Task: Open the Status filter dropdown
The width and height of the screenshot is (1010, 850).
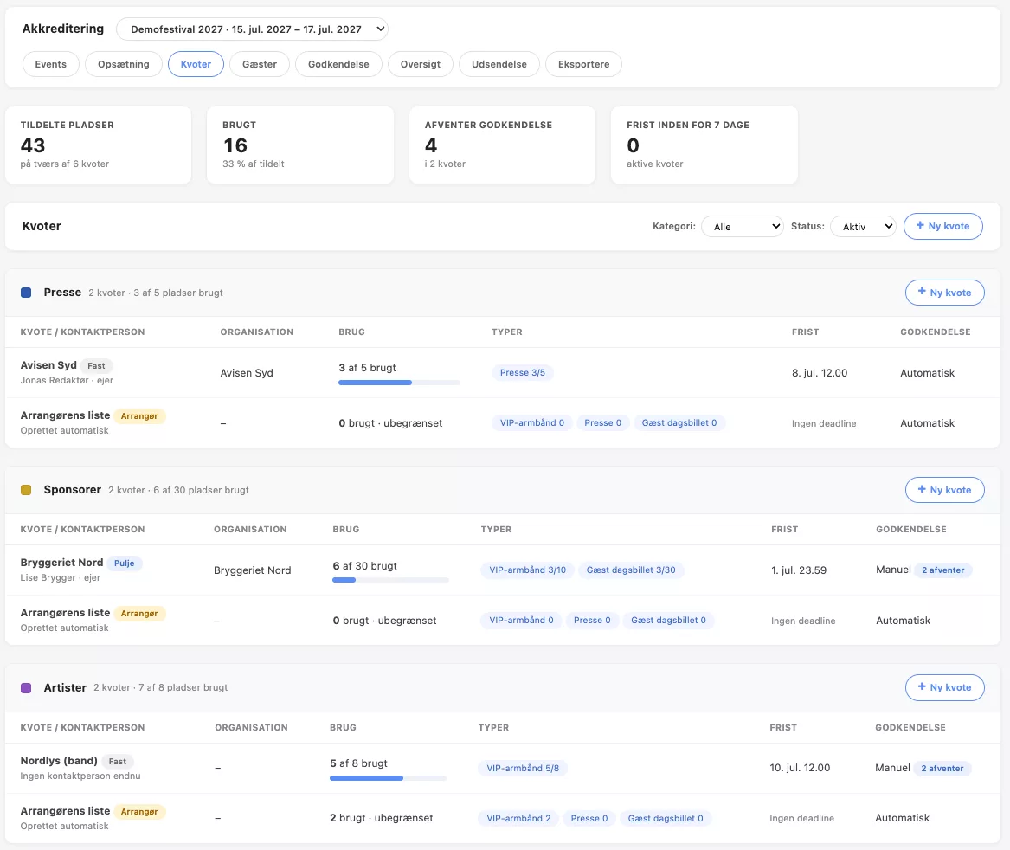Action: [863, 226]
